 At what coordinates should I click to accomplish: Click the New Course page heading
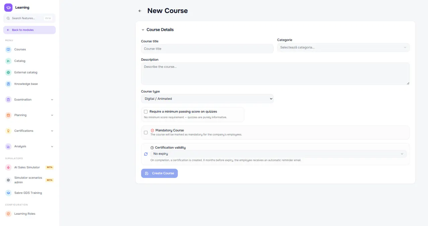click(168, 11)
